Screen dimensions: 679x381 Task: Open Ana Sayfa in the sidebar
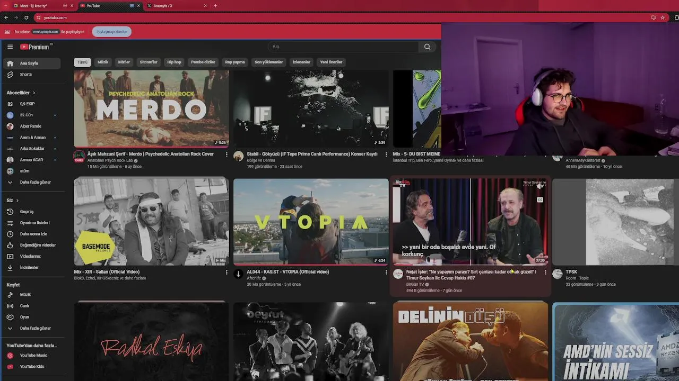(x=32, y=63)
